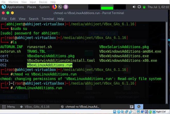
Task: Open VirtualBox Input menu
Action: (33, 2)
